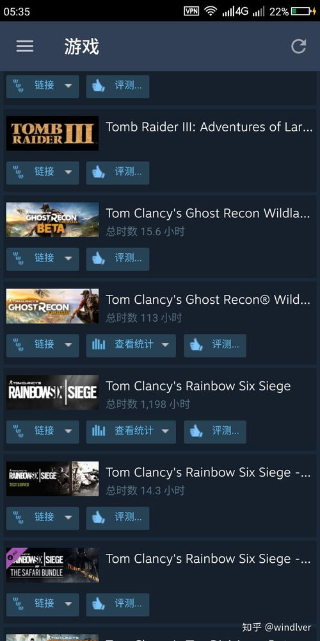
Task: Tap the refresh icon in header
Action: coord(298,46)
